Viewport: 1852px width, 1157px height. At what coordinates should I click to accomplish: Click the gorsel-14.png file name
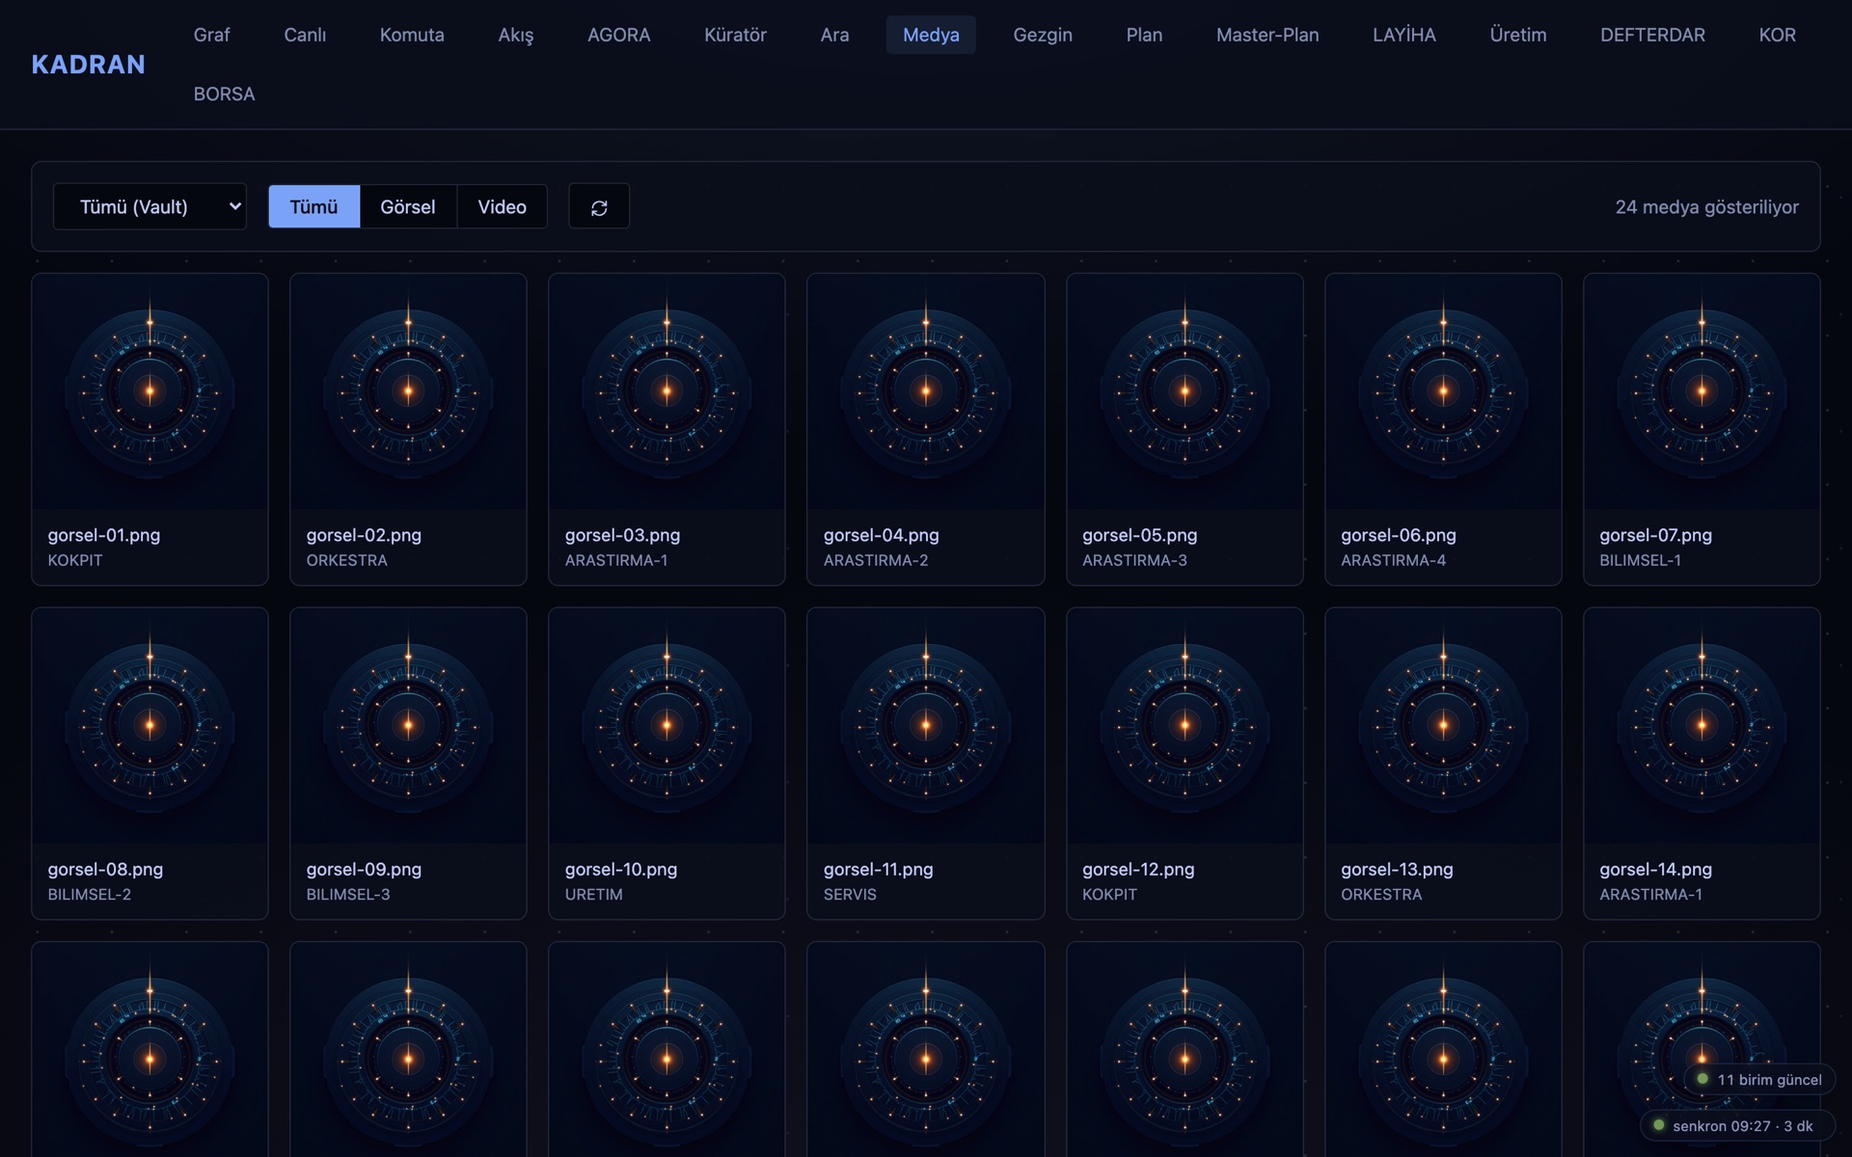tap(1655, 869)
